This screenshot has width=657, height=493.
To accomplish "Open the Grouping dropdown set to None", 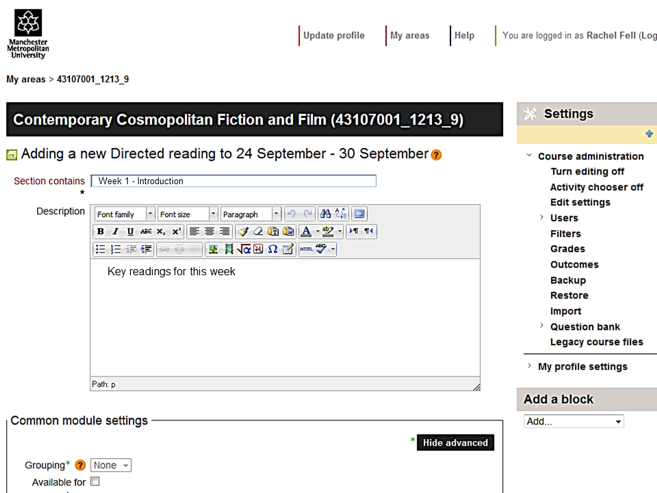I will coord(112,466).
